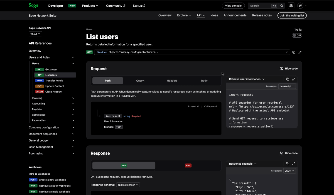Click the New badge beside Developer
This screenshot has width=334, height=195.
[72, 6]
